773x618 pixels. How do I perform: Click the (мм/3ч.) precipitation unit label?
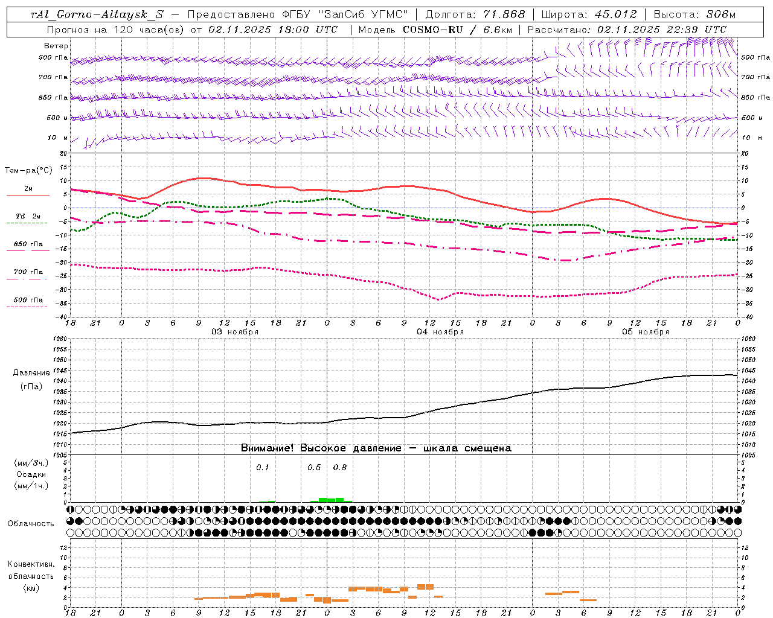click(31, 463)
